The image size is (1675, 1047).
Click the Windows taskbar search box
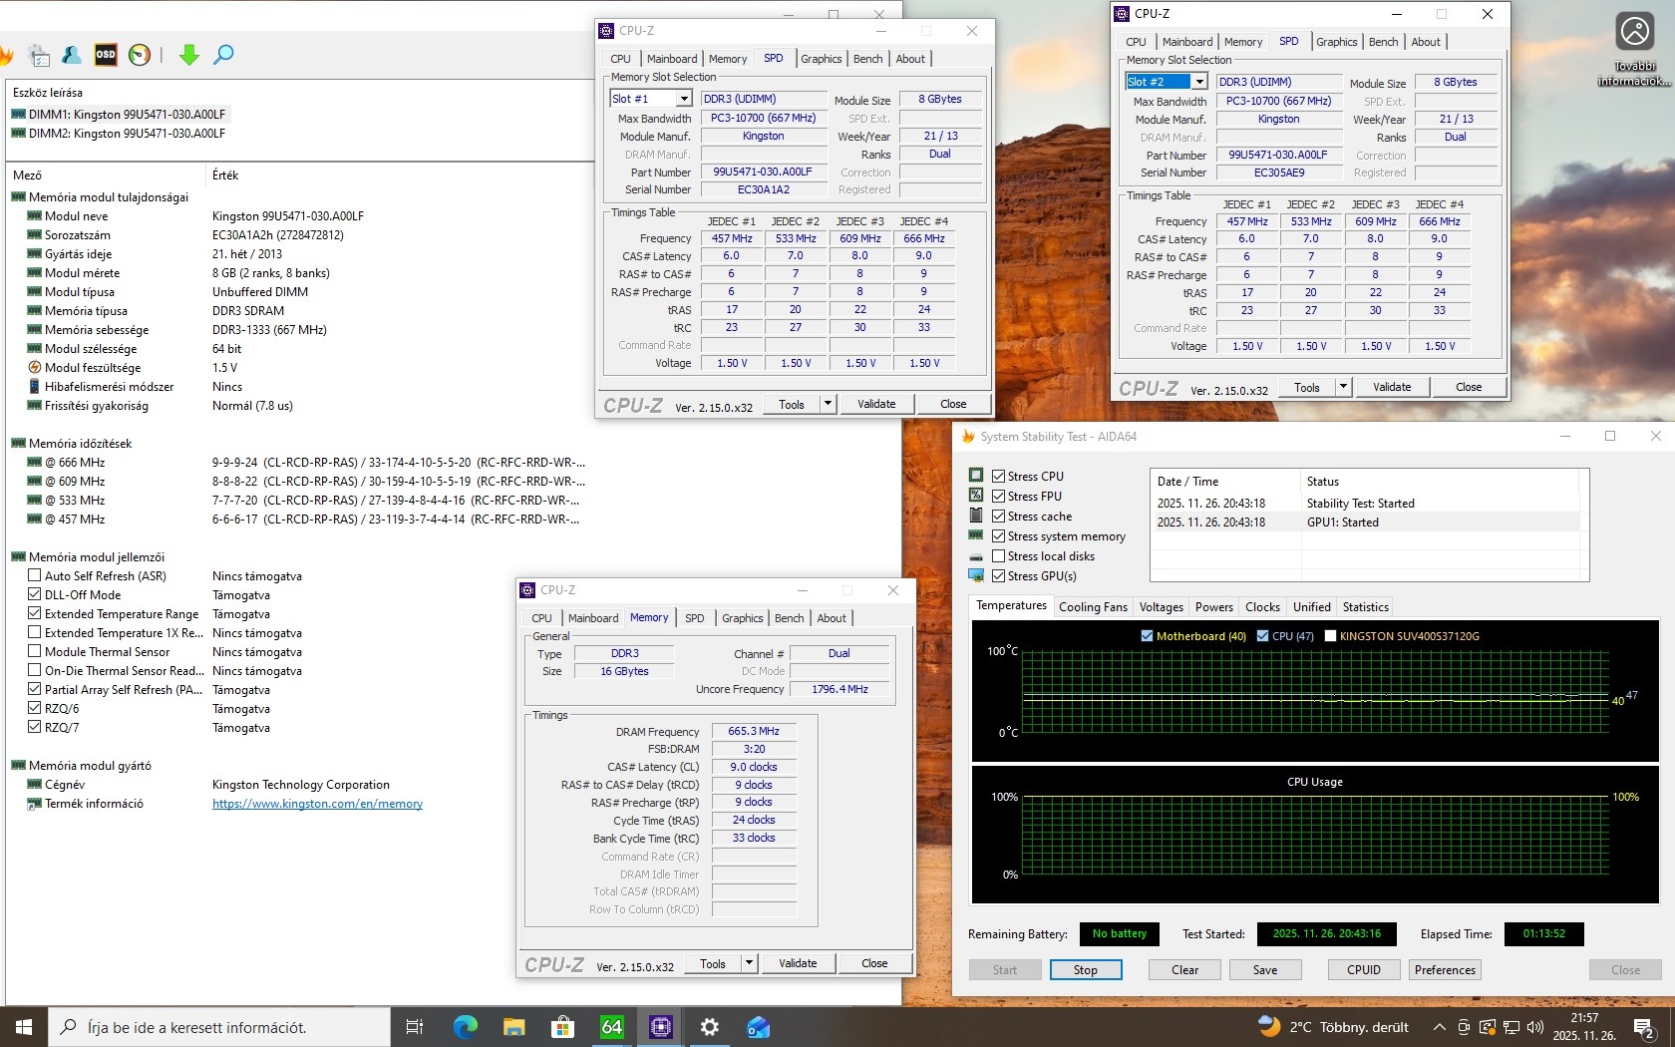click(219, 1027)
